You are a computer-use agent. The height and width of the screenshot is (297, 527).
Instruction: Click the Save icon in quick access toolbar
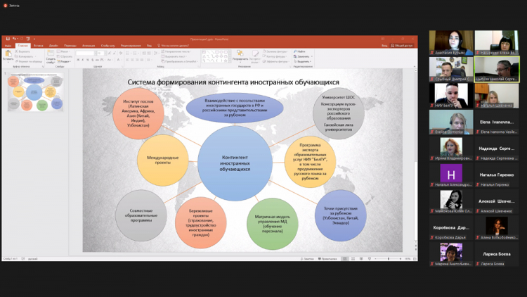pos(8,39)
